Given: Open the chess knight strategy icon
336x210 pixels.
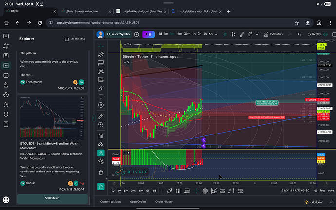Looking at the screenshot, I should [x=6, y=85].
